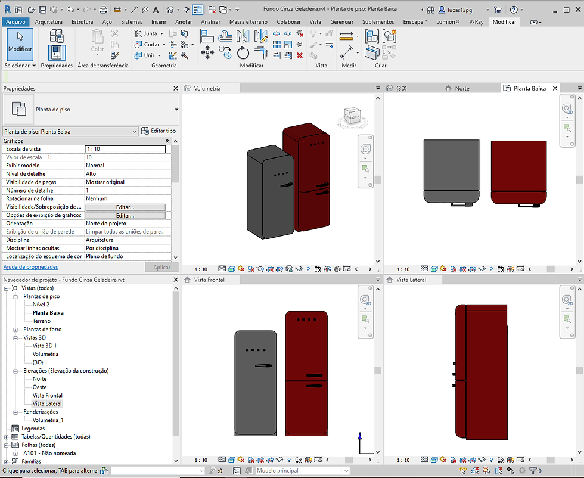Collapse the Gráficos properties section

click(x=167, y=141)
